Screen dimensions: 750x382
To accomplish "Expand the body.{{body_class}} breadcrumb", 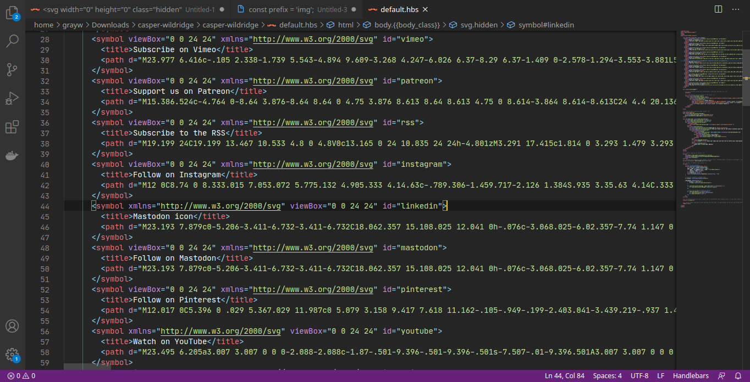I will pyautogui.click(x=401, y=25).
